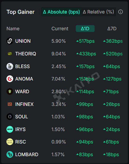129x164 pixels.
Task: Click the SOUL project logo icon
Action: click(10, 117)
